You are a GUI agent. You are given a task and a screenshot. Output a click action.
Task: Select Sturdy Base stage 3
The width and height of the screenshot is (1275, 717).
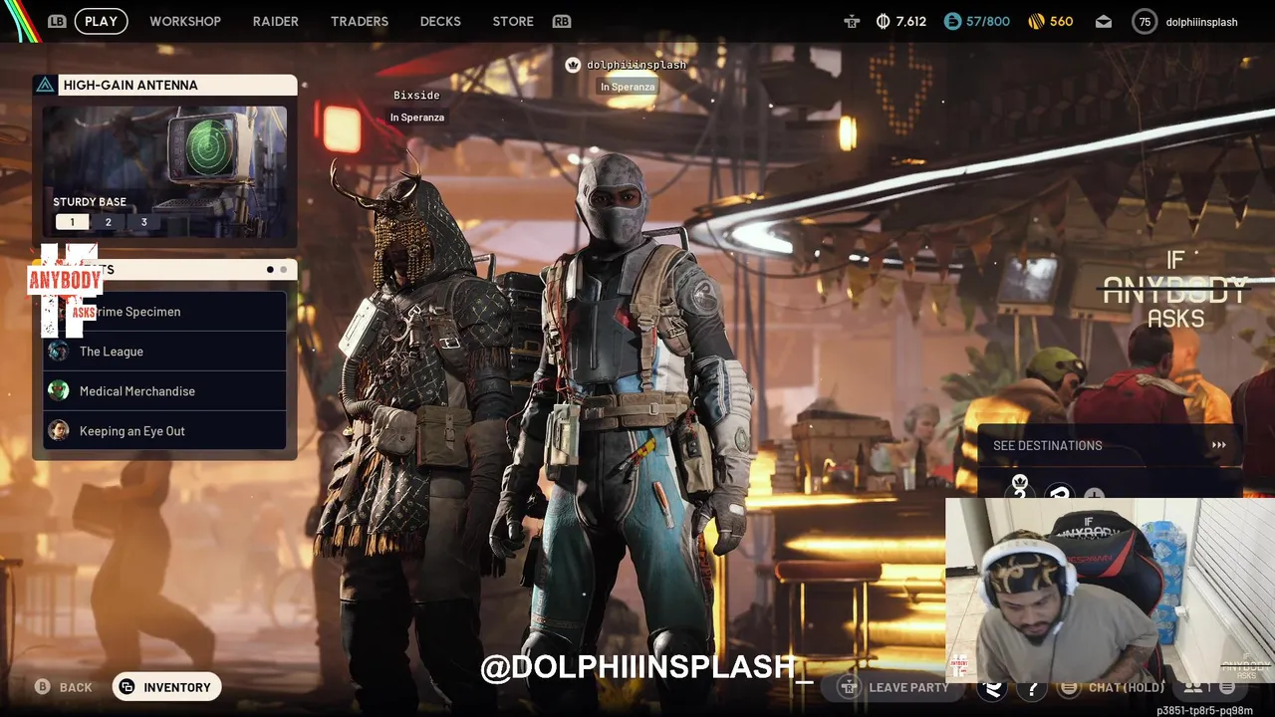tap(143, 222)
